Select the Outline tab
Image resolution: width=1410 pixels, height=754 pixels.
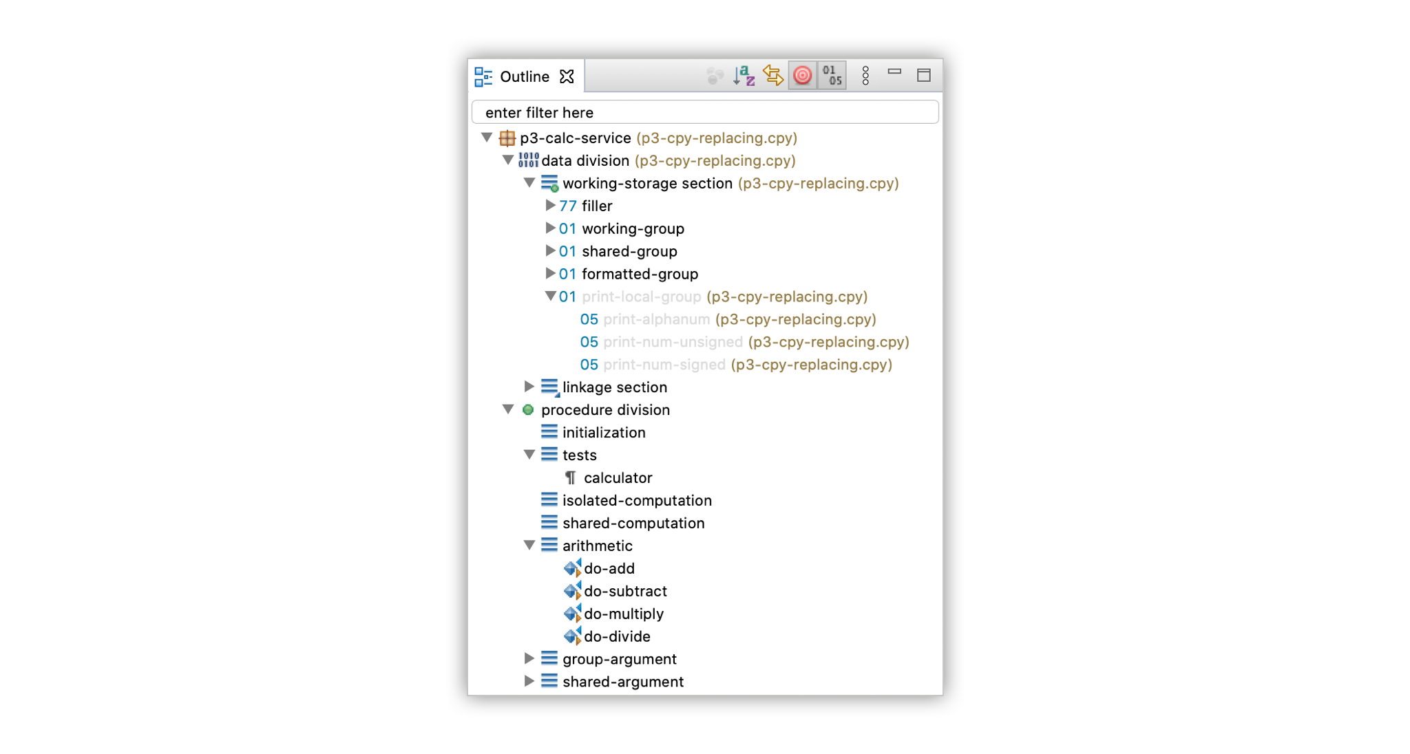[524, 76]
